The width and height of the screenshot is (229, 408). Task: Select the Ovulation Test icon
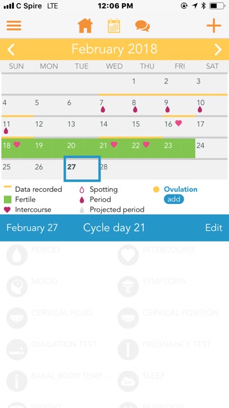pyautogui.click(x=17, y=349)
